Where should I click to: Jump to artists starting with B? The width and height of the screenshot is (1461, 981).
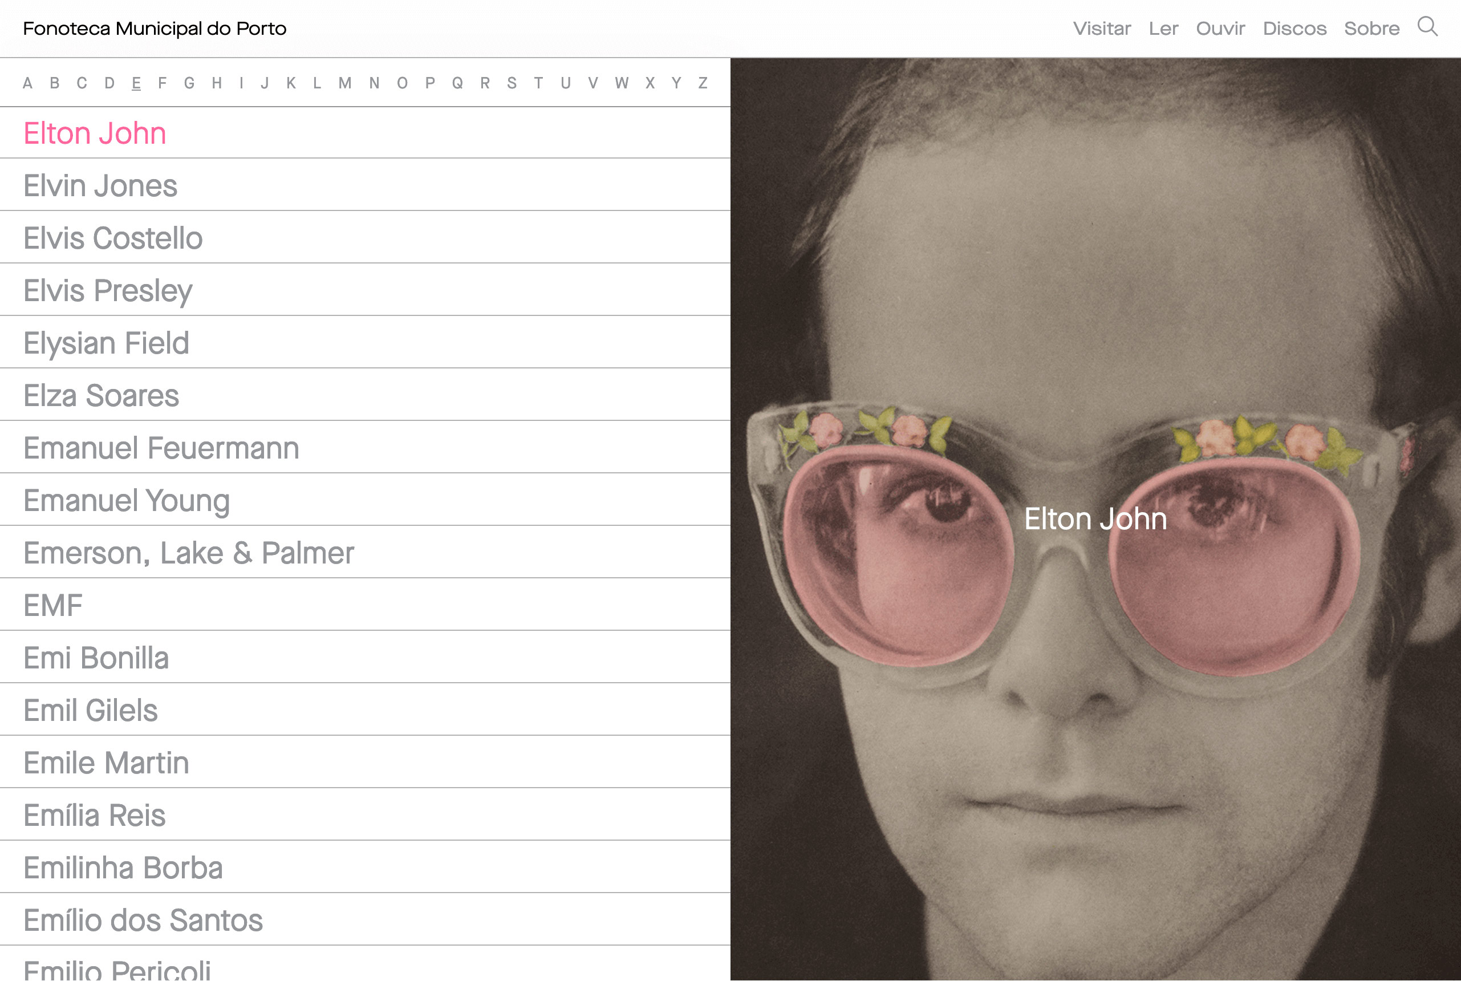tap(54, 83)
